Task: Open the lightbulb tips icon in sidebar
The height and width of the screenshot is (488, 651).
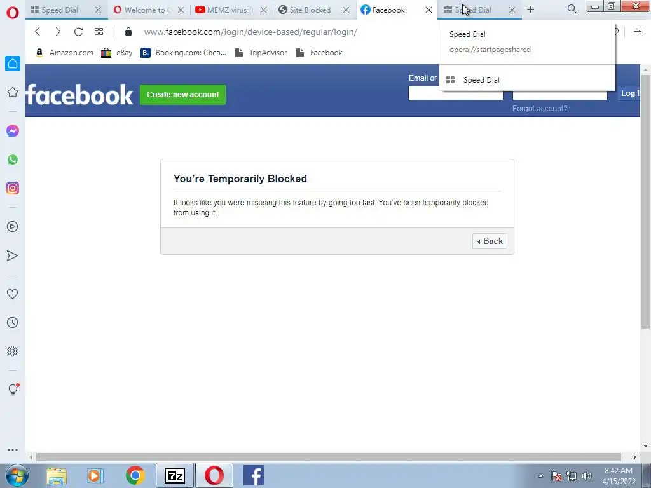Action: click(x=13, y=390)
